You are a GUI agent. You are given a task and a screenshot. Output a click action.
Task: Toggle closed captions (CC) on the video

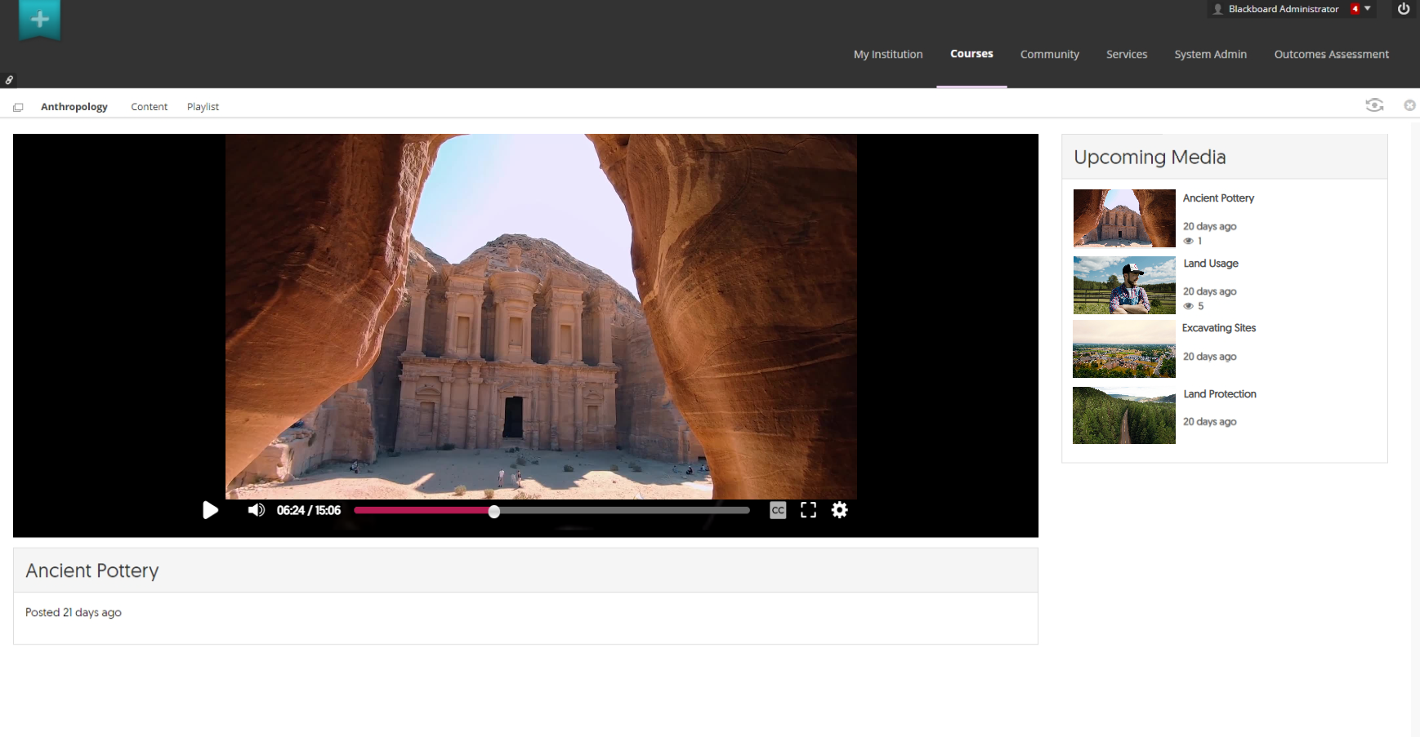(x=778, y=510)
